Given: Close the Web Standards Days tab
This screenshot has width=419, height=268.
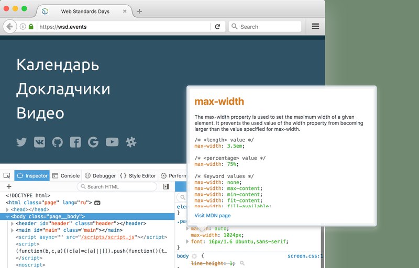Looking at the screenshot, I should [x=125, y=11].
